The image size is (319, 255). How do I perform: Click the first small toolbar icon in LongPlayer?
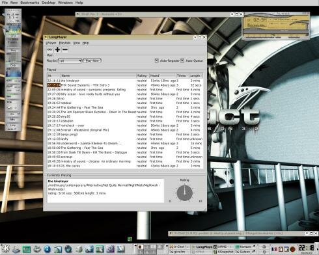click(49, 49)
